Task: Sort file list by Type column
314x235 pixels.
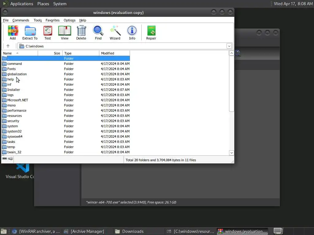Action: point(81,53)
